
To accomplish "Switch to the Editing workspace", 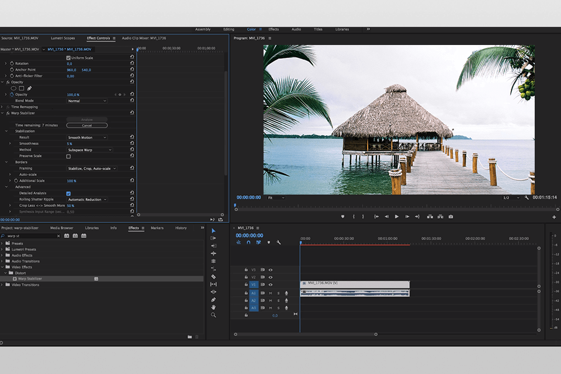I will [x=228, y=29].
